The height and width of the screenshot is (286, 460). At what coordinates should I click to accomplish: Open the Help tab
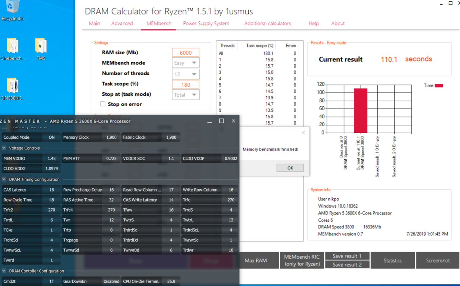point(314,23)
